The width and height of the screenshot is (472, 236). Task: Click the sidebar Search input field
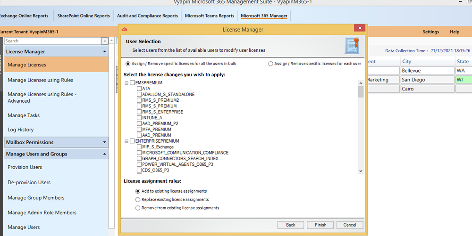53,41
